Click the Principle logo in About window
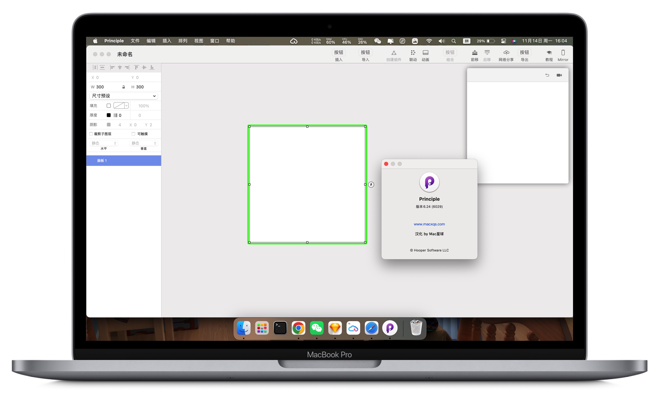660x396 pixels. click(429, 182)
